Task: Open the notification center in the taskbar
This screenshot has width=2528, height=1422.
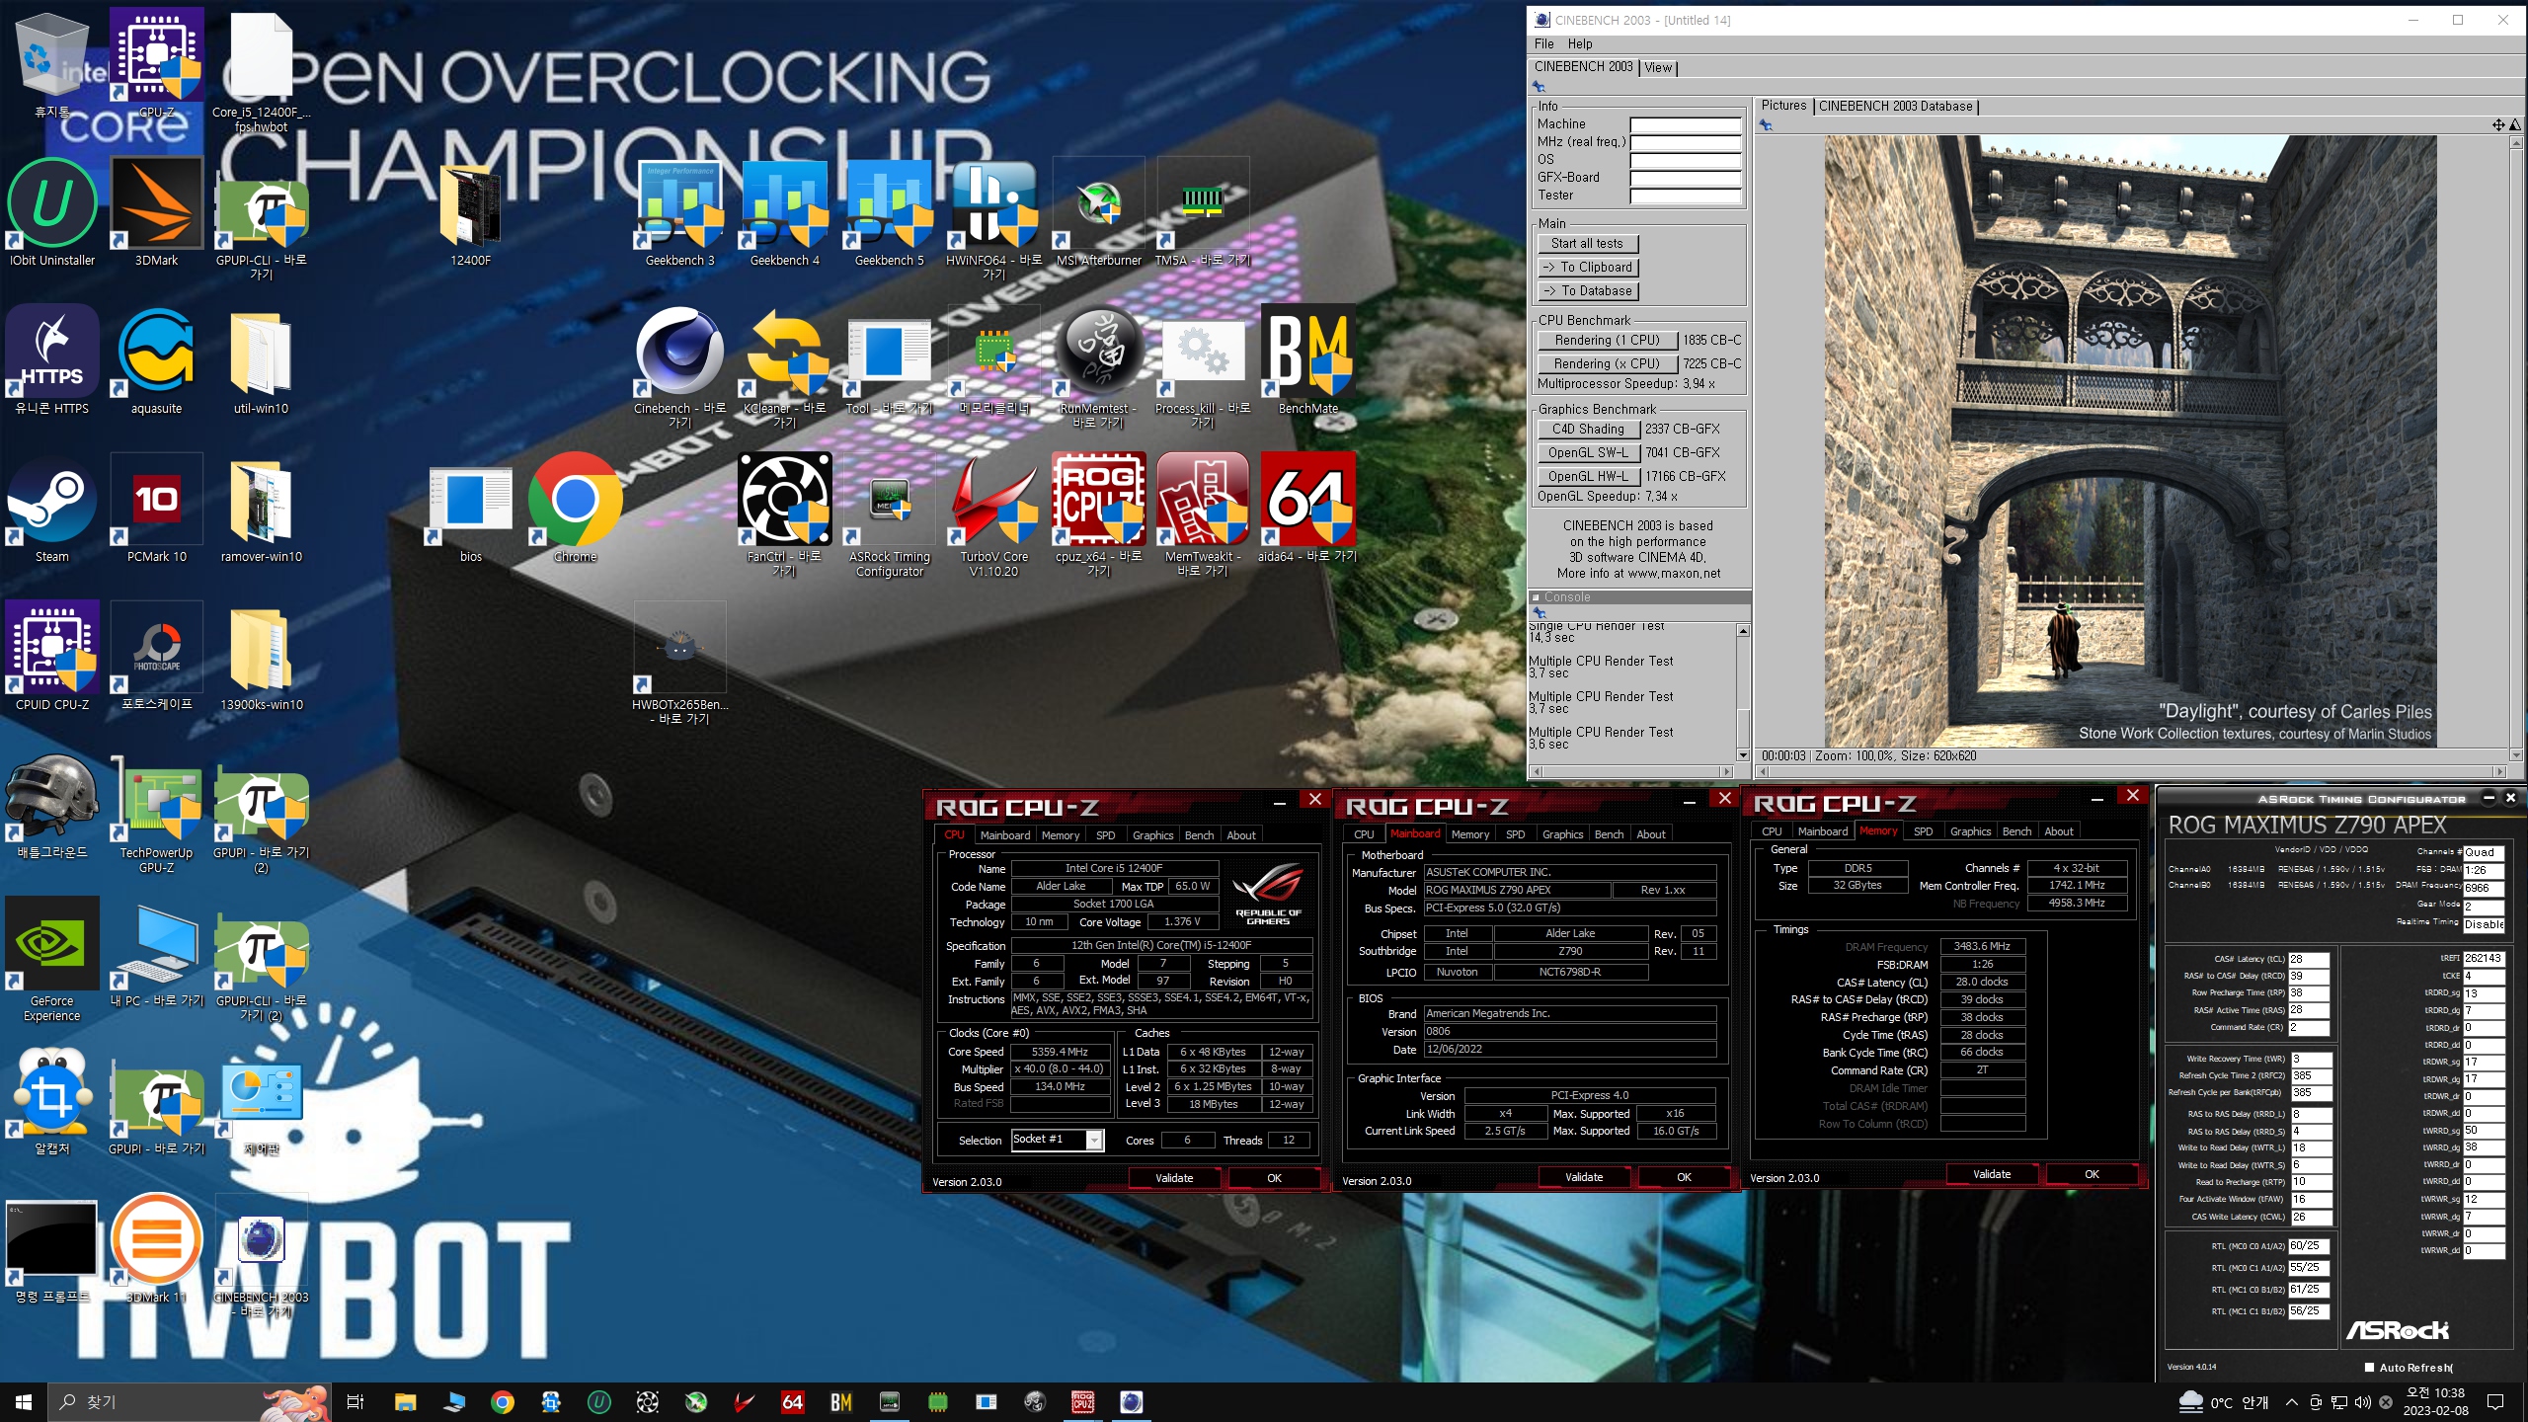Action: 2495,1402
